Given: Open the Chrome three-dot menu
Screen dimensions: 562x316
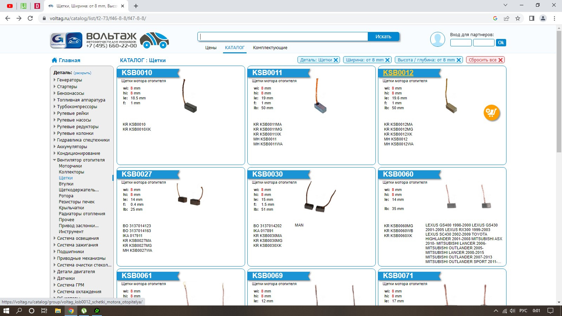Looking at the screenshot, I should [x=554, y=18].
